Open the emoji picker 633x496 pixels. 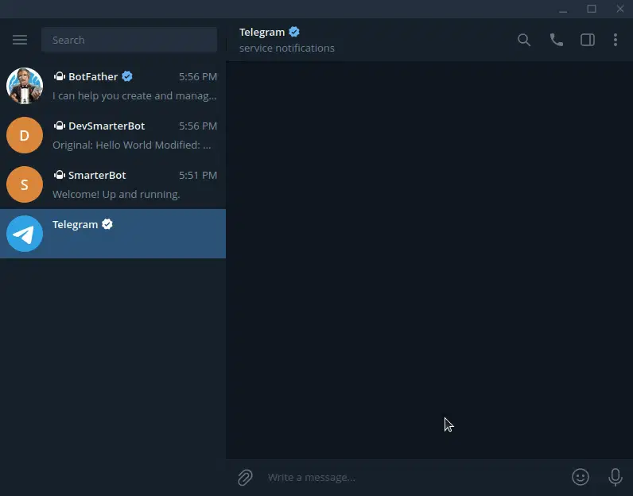click(580, 477)
